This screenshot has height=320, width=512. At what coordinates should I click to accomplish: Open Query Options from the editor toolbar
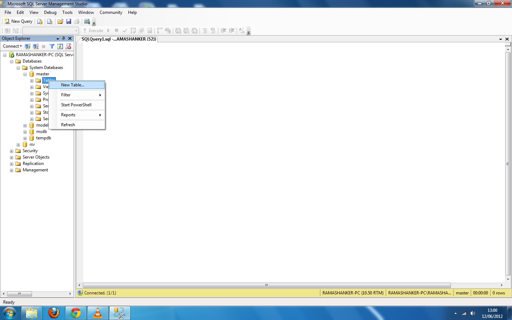[x=142, y=31]
